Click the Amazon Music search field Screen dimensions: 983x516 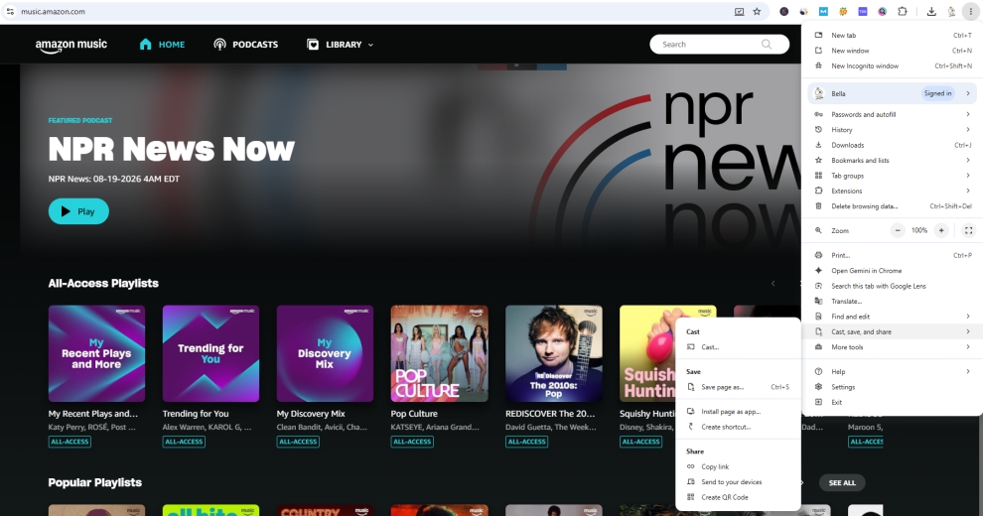tap(719, 44)
